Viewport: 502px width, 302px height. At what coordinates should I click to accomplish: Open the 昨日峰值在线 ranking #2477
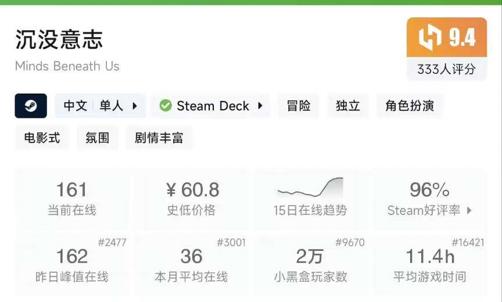click(x=112, y=243)
